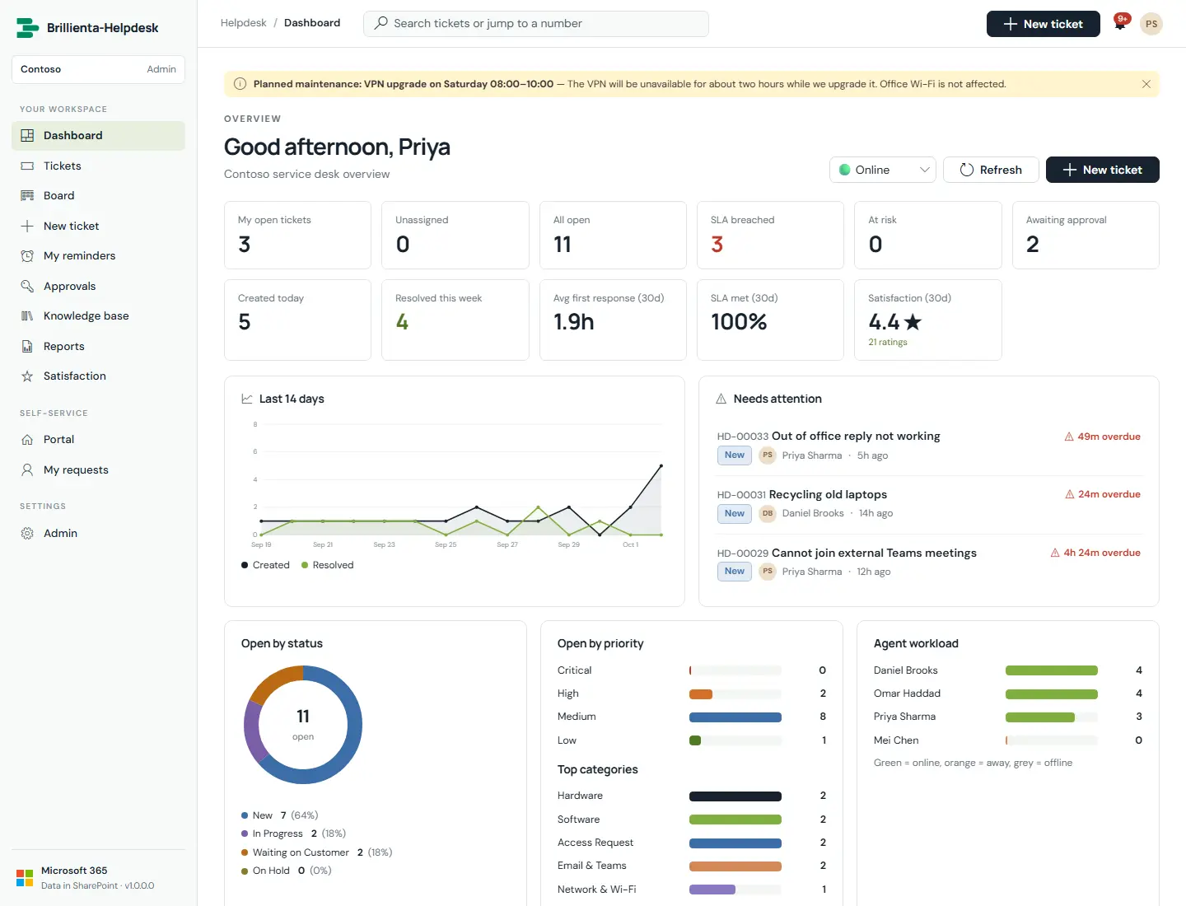Open the Contoso workspace switcher
The image size is (1186, 906).
pyautogui.click(x=98, y=69)
